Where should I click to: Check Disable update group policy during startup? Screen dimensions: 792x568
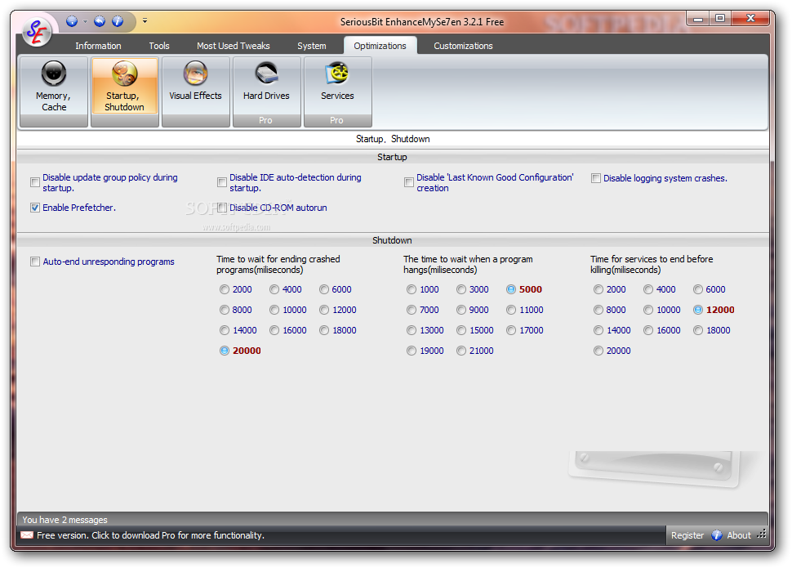pyautogui.click(x=35, y=182)
